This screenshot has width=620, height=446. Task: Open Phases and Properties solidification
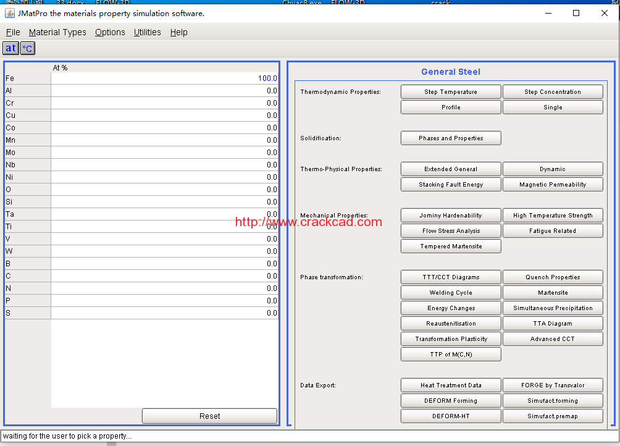pyautogui.click(x=451, y=138)
